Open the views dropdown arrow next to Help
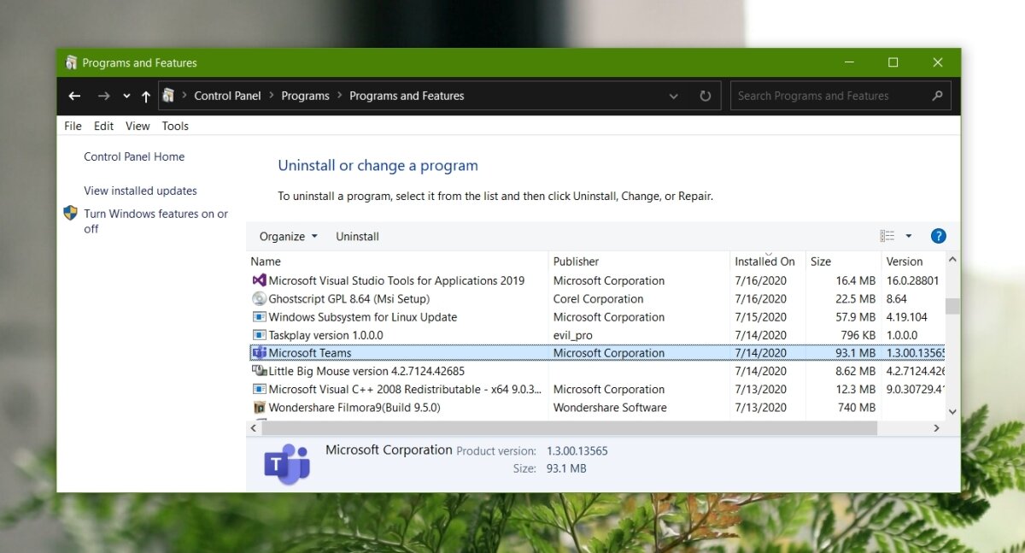The image size is (1025, 553). 907,236
